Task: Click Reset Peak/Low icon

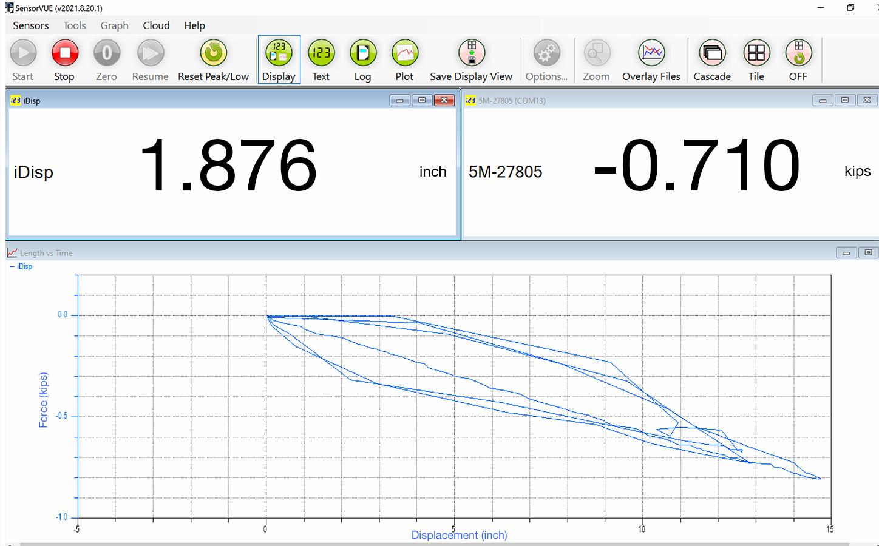Action: pyautogui.click(x=213, y=53)
